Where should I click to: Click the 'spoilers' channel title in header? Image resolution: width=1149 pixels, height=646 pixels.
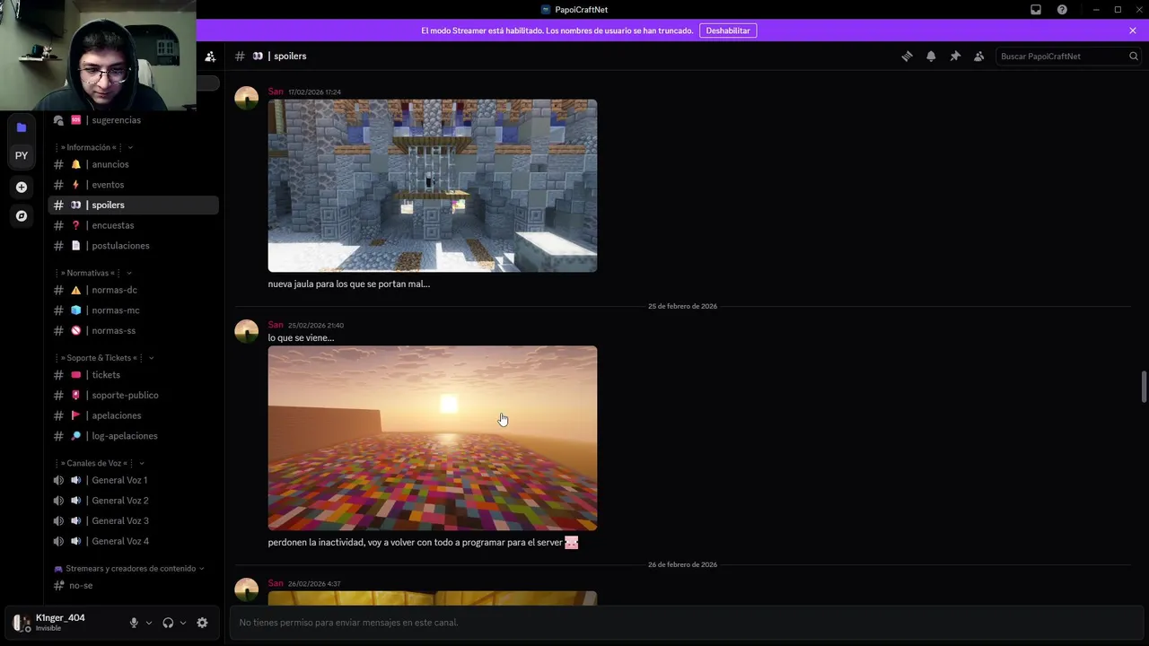[290, 56]
